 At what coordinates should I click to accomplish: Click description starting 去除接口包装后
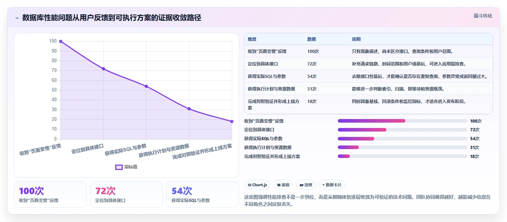point(420,77)
